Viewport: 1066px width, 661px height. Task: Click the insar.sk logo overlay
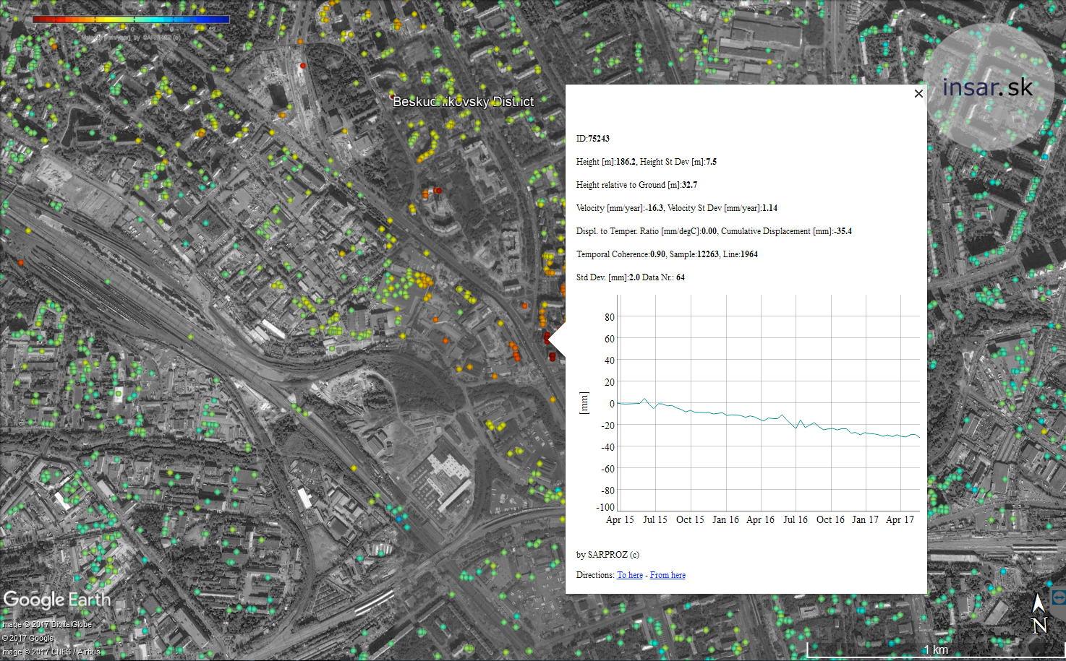coord(988,87)
